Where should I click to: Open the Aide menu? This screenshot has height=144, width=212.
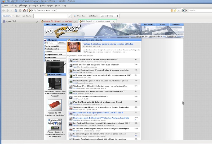click(64, 6)
